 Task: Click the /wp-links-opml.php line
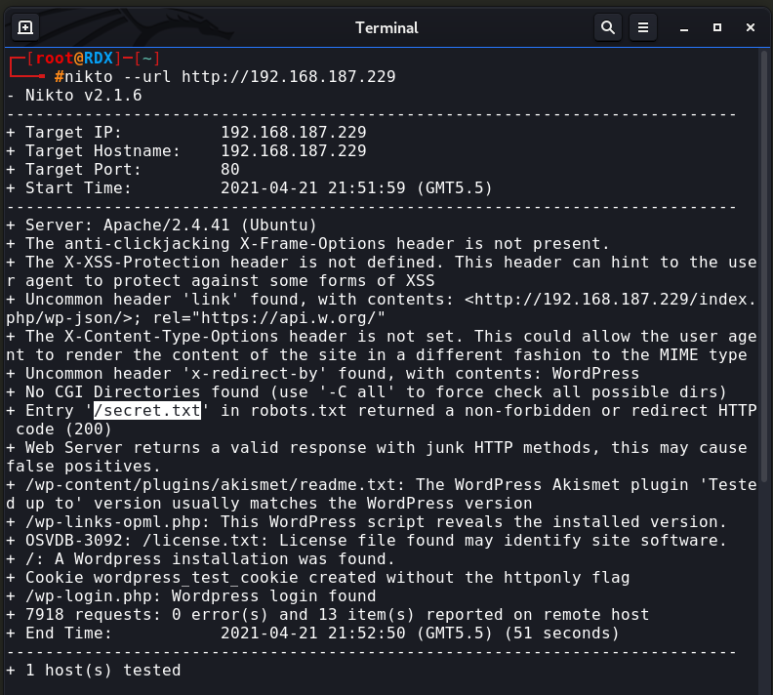[x=367, y=522]
